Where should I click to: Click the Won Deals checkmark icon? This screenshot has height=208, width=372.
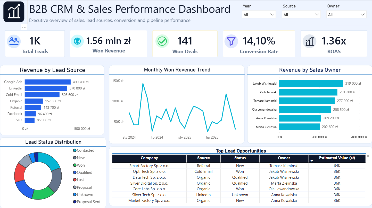pos(162,41)
